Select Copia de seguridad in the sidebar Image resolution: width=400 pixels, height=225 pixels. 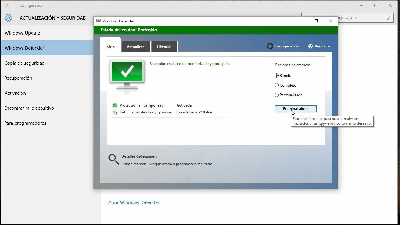click(24, 63)
